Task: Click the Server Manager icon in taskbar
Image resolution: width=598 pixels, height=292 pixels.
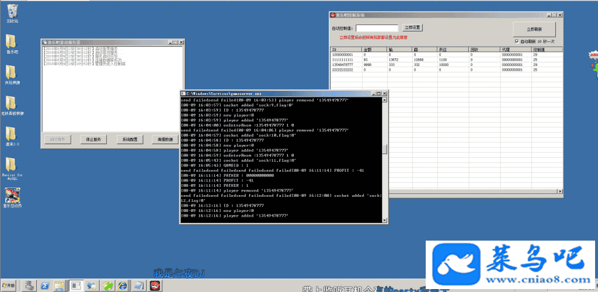Action: tap(29, 285)
